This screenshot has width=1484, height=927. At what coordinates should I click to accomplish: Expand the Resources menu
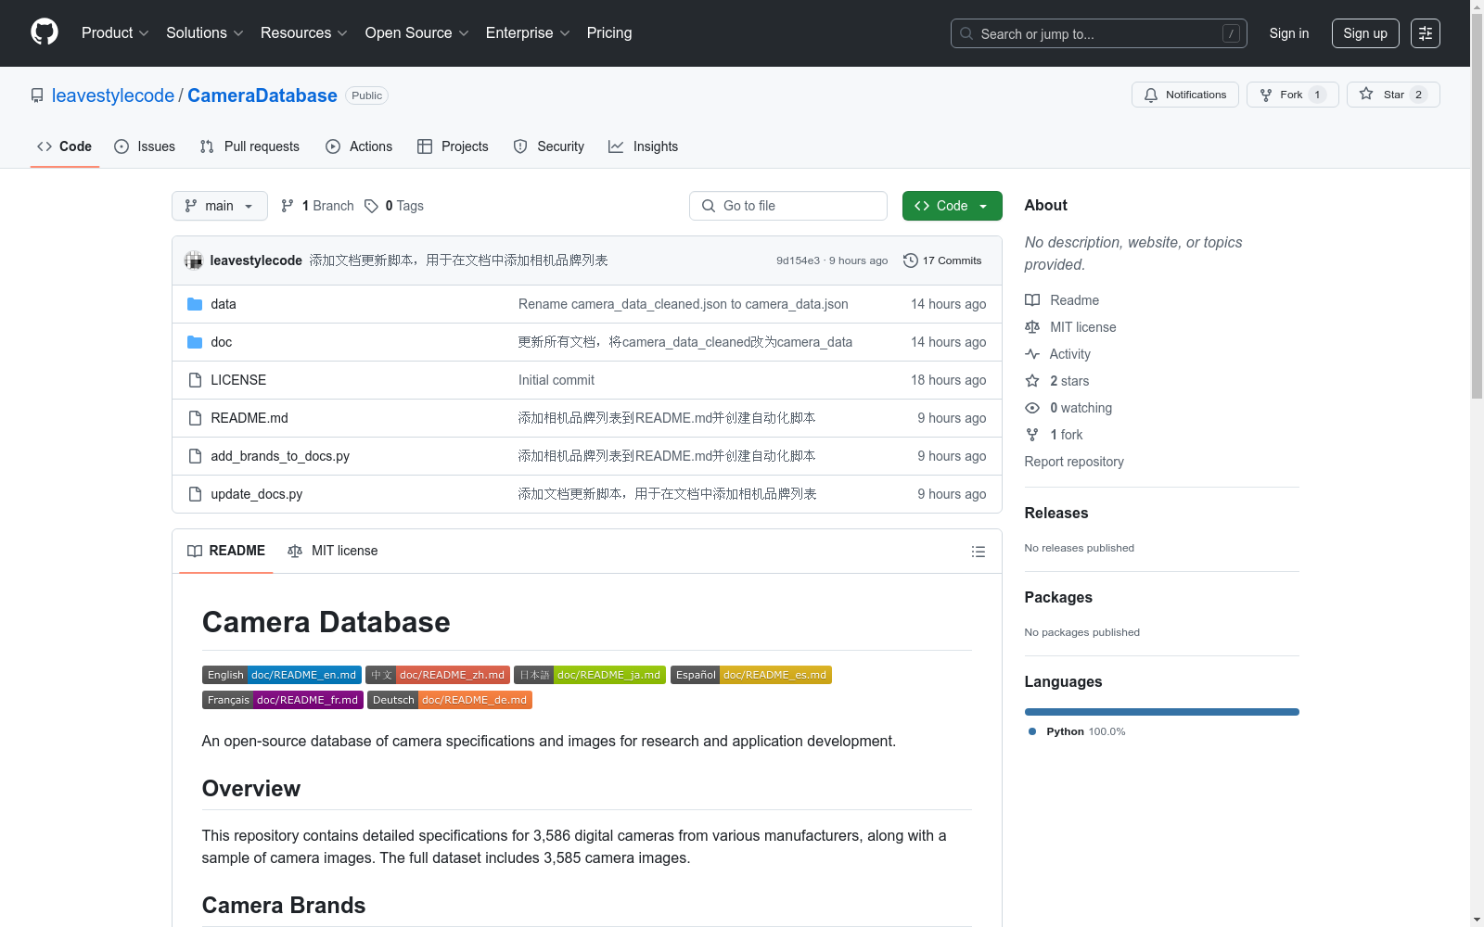[x=303, y=32]
